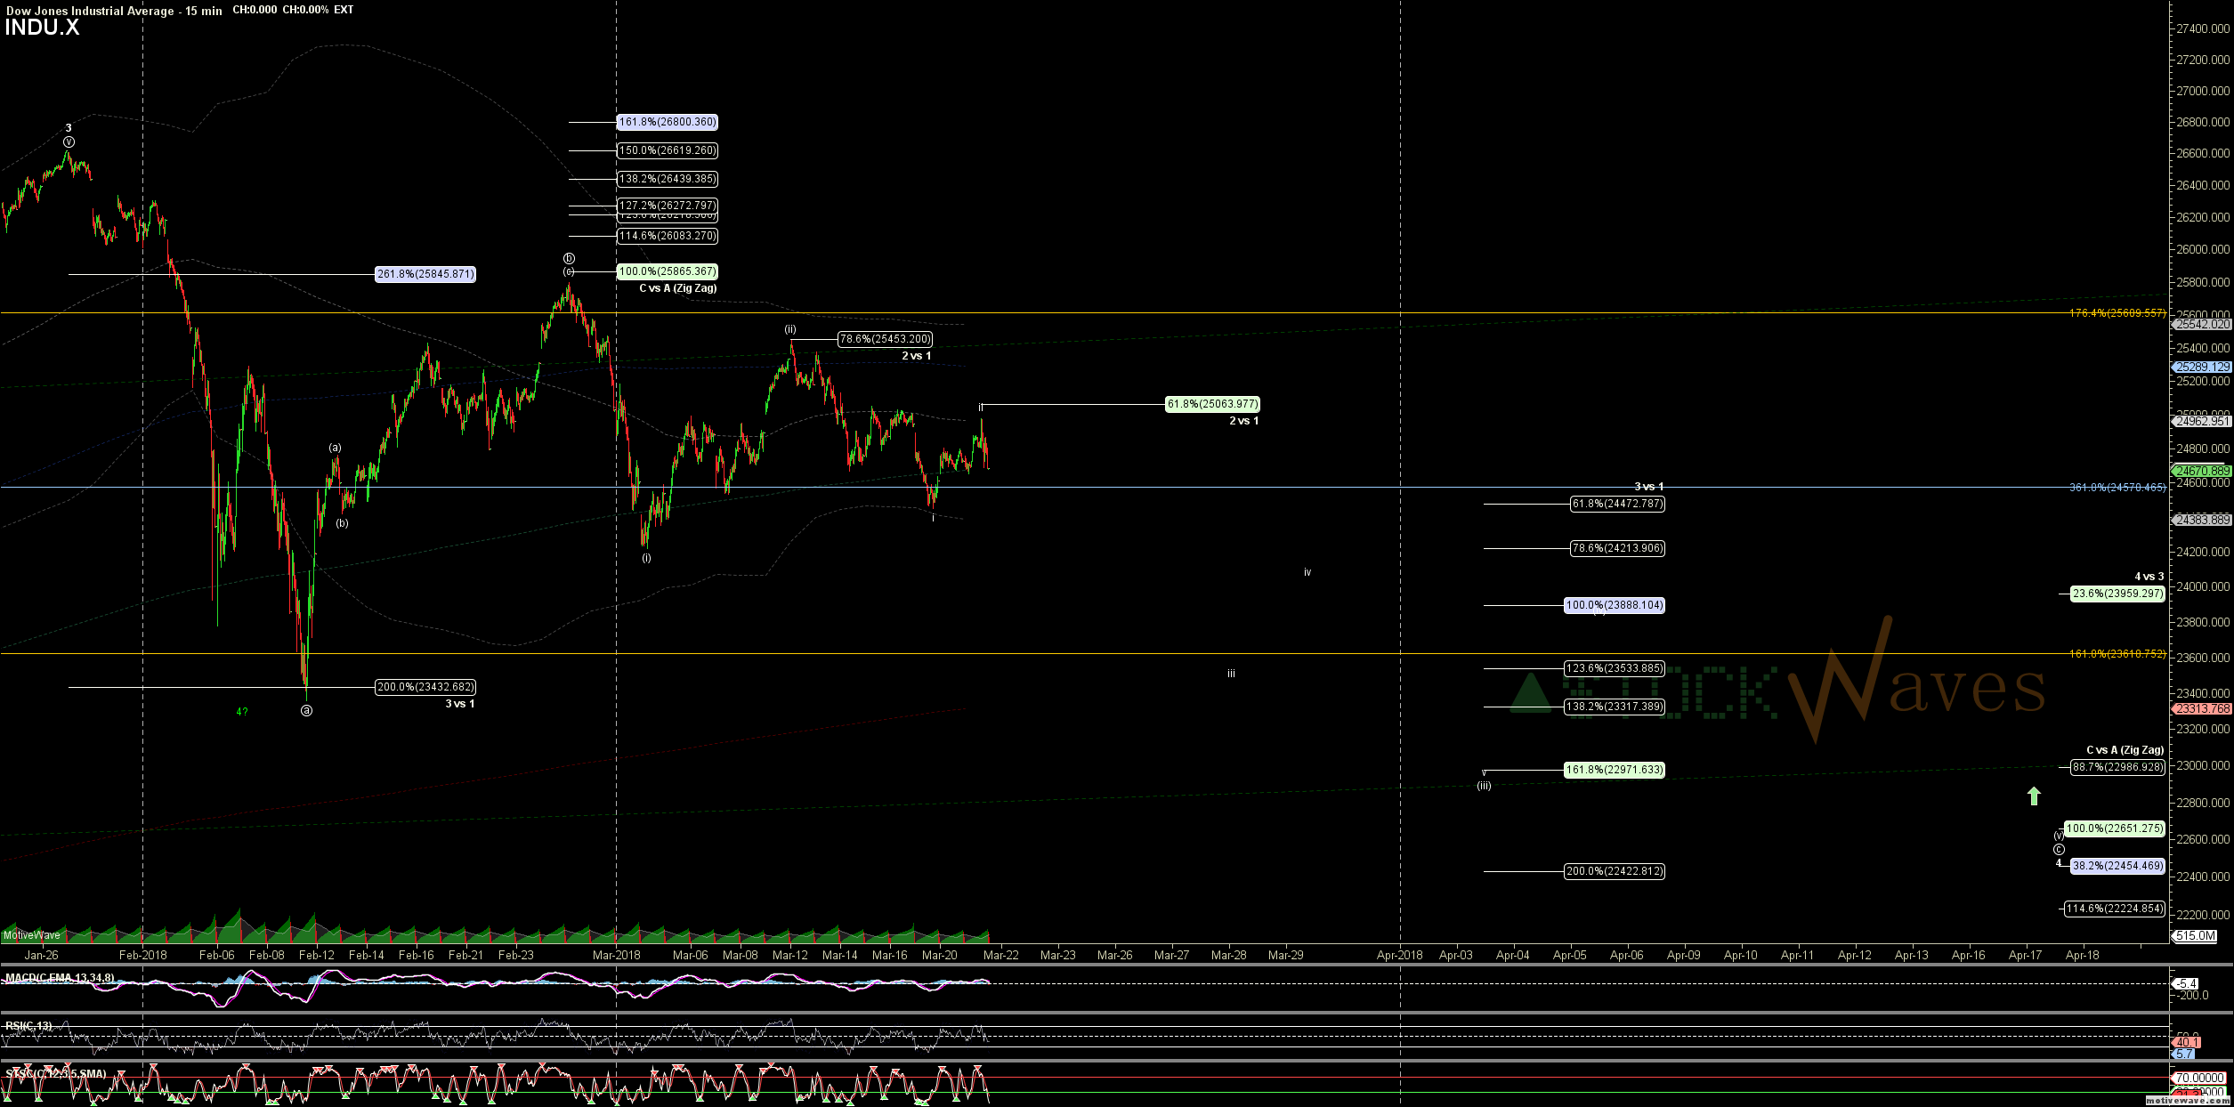Screen dimensions: 2234x1107
Task: Select the RSI(C,13) indicator label
Action: pos(28,1026)
